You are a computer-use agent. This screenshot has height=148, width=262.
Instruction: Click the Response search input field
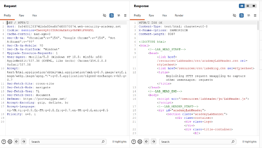[x=198, y=142]
